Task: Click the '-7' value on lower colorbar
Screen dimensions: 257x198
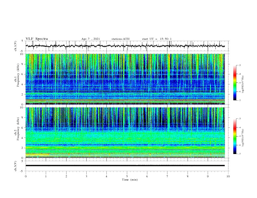Action: pos(239,154)
